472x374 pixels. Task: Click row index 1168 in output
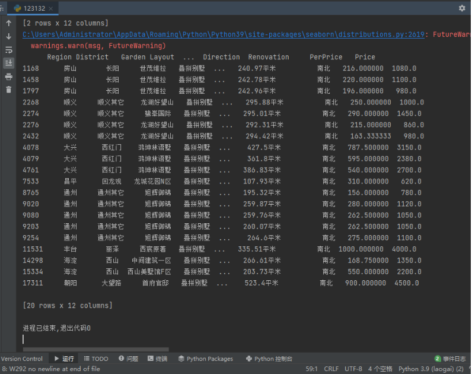click(x=31, y=68)
